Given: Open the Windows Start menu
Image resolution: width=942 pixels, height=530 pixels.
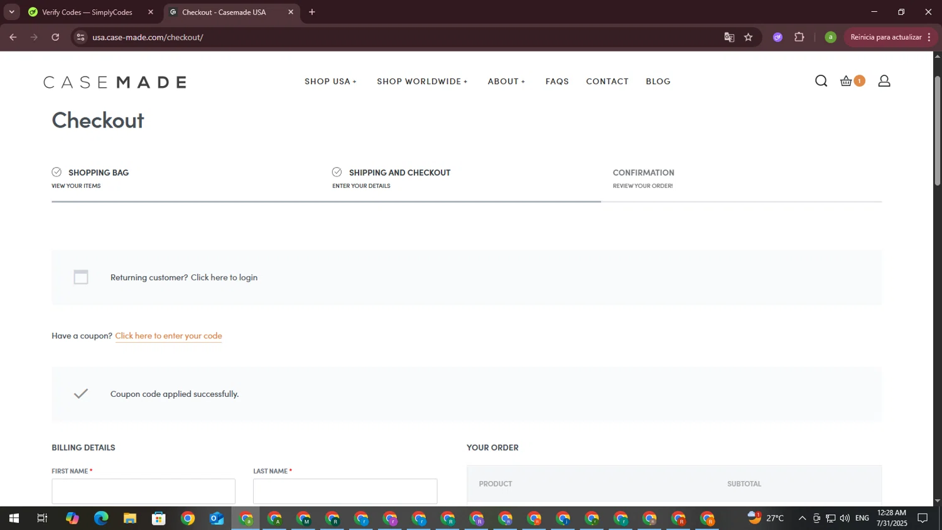Looking at the screenshot, I should (x=14, y=518).
